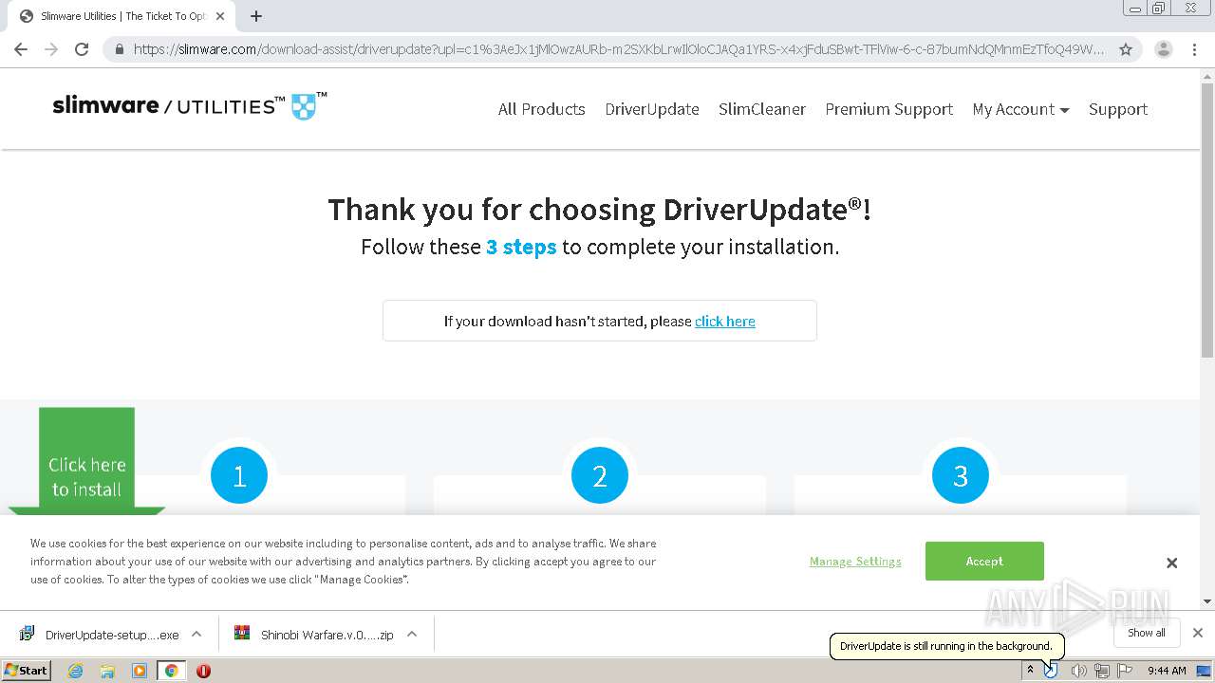Click the 9:44 AM system clock
1215x683 pixels.
point(1167,671)
